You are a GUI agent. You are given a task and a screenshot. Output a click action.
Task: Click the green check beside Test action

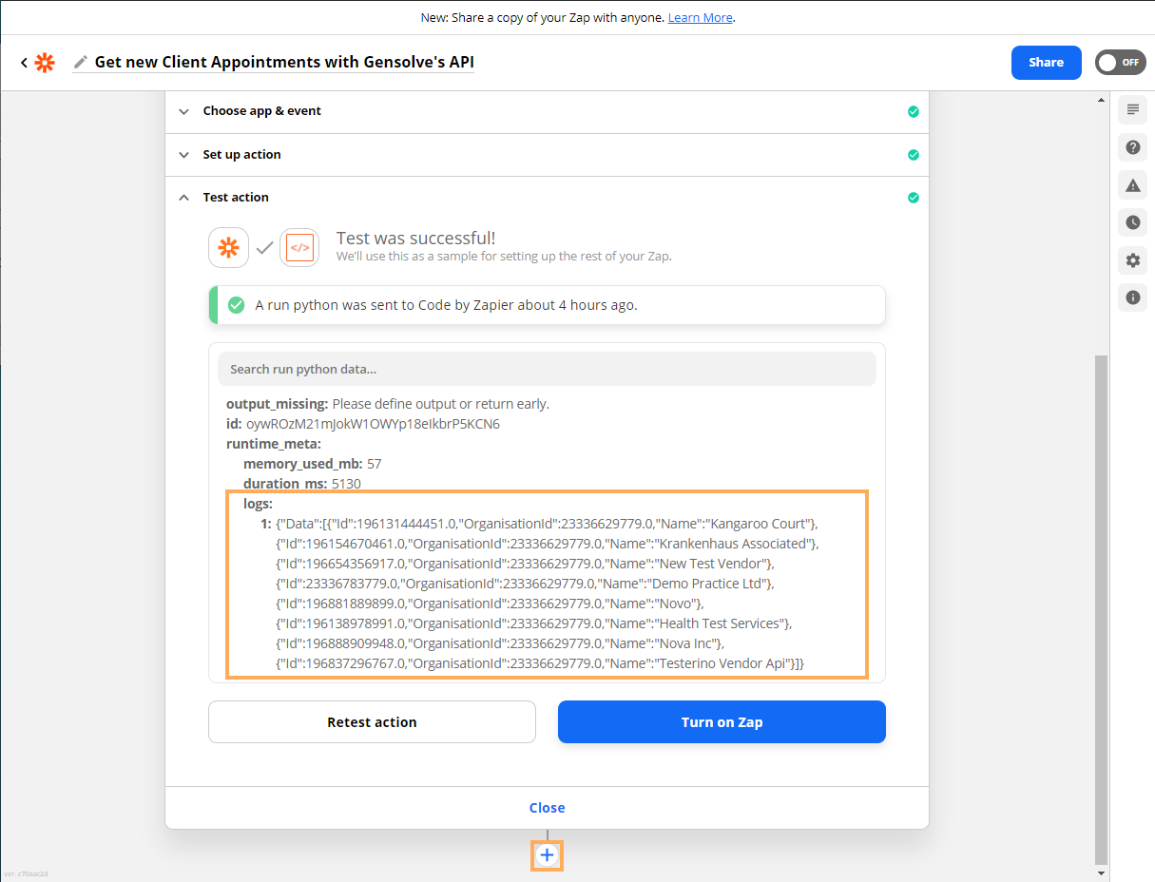coord(914,198)
